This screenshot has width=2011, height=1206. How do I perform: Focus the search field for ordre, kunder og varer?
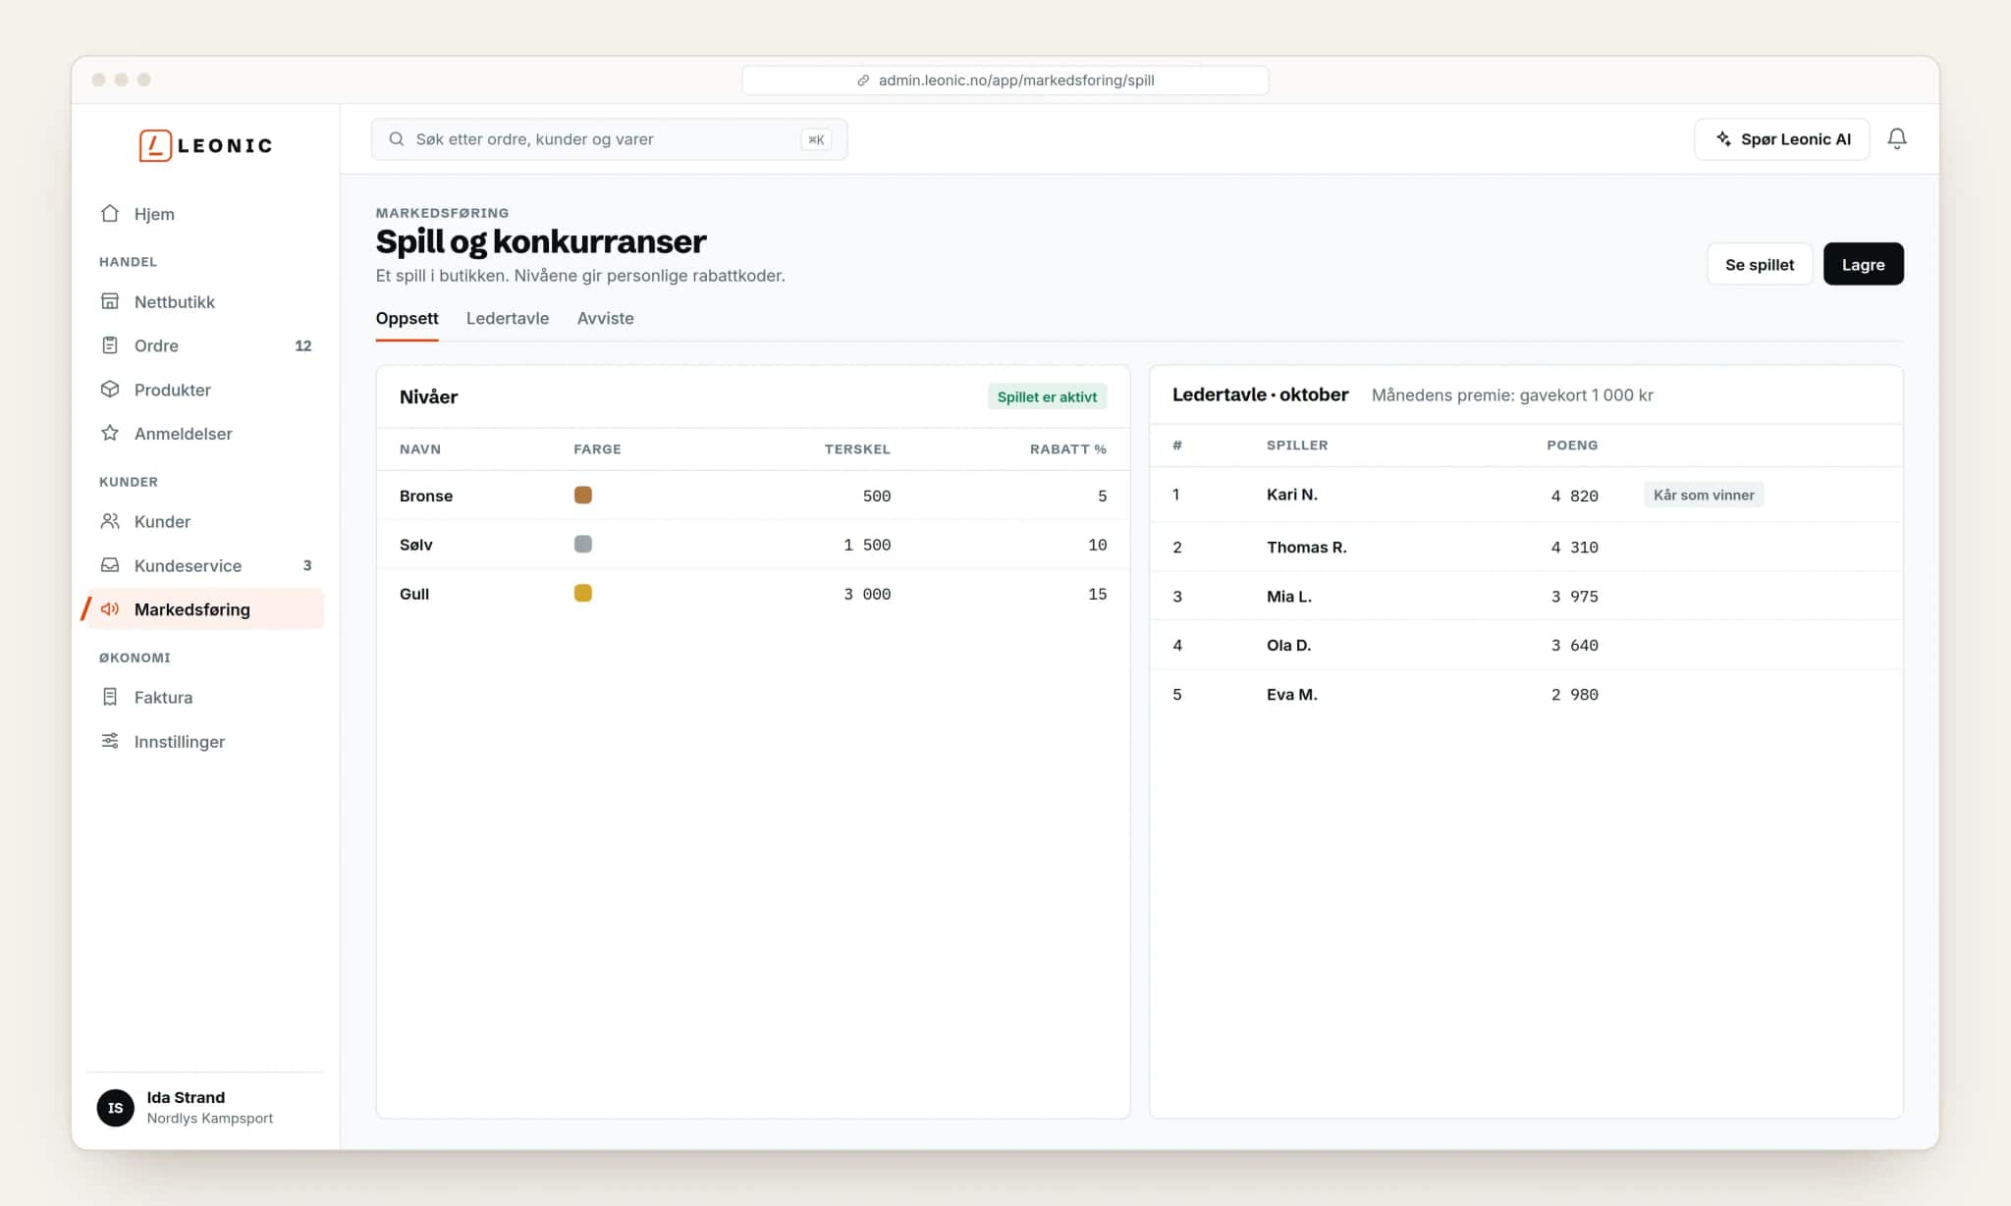click(609, 139)
